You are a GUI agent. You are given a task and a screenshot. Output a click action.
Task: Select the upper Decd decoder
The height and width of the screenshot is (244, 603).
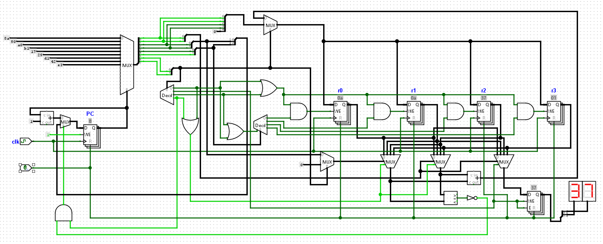coord(167,94)
